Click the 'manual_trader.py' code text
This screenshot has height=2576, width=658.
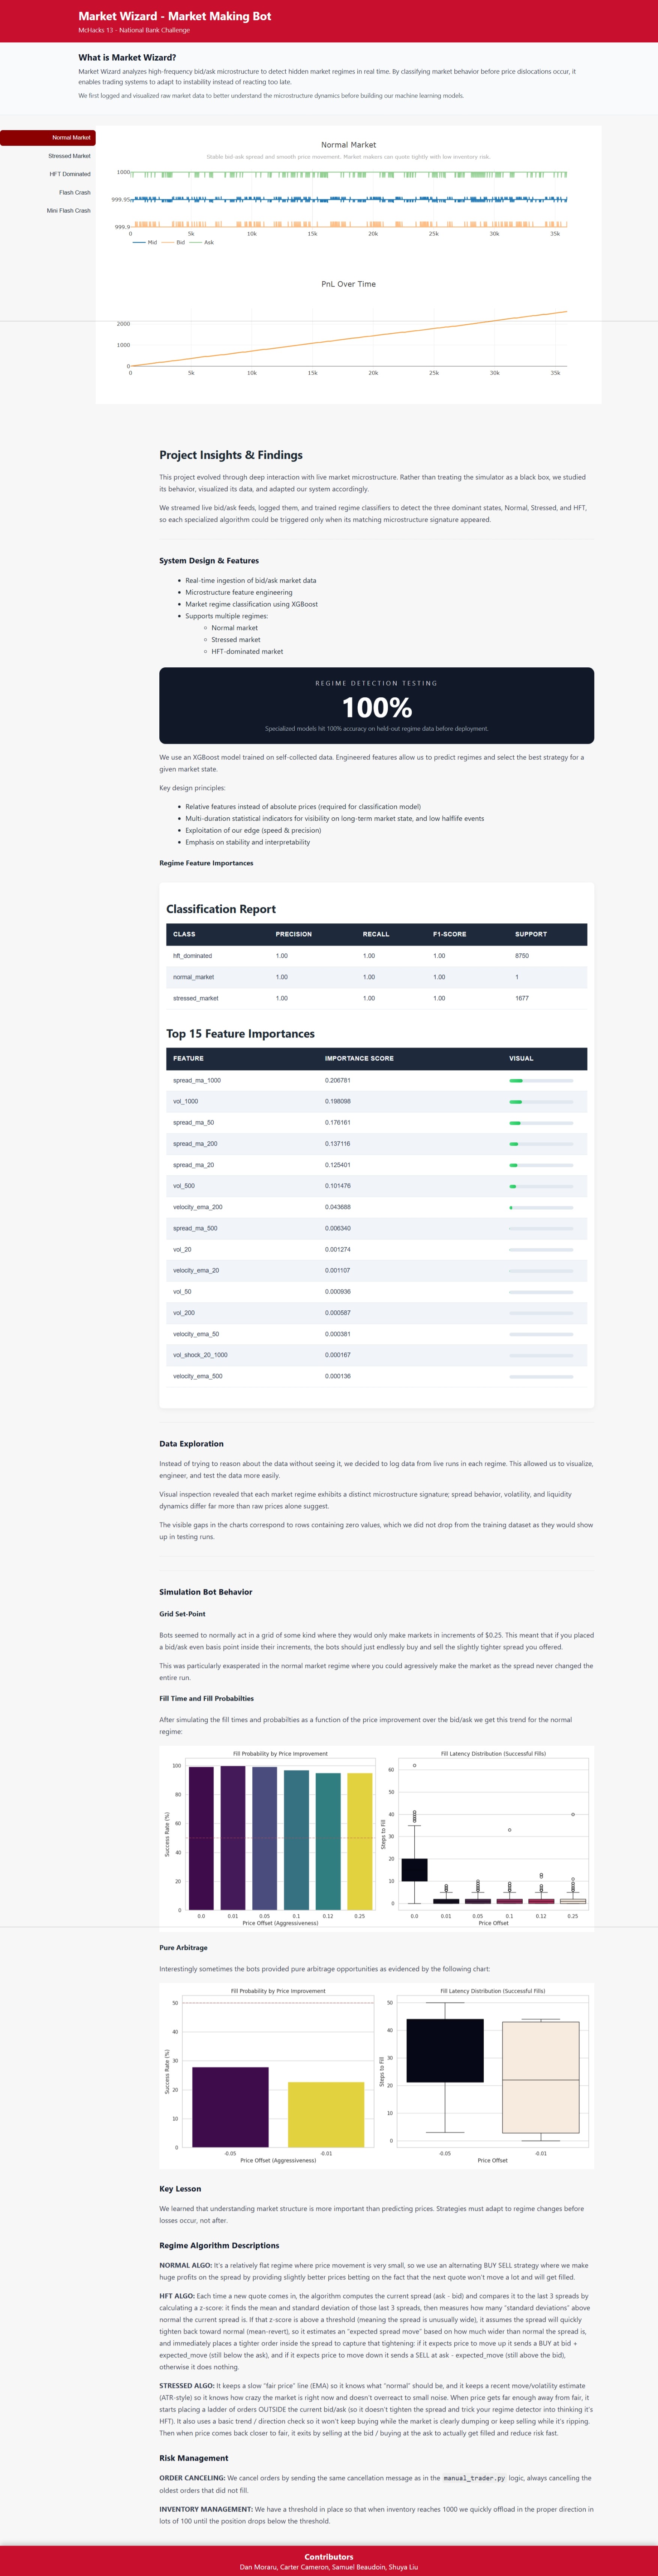[x=475, y=2478]
